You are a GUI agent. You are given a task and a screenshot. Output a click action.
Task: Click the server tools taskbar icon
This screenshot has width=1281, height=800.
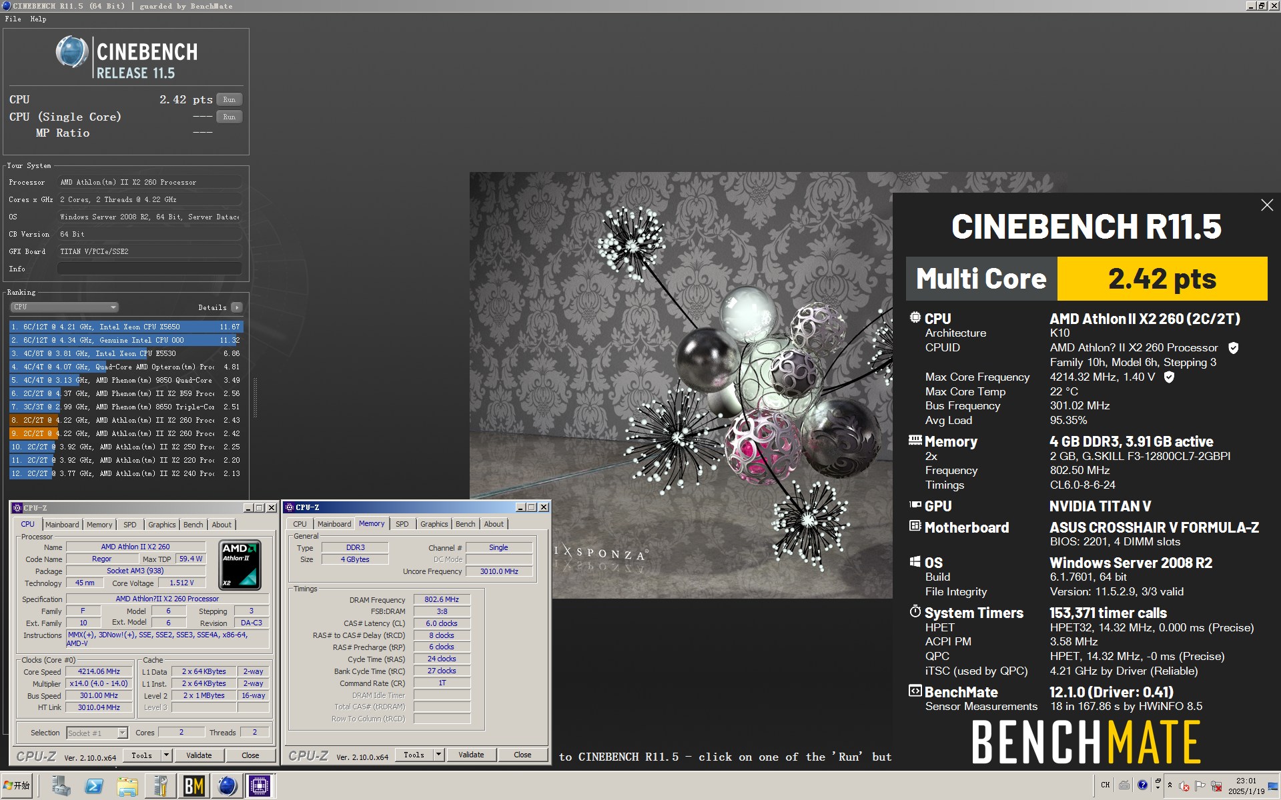(160, 786)
